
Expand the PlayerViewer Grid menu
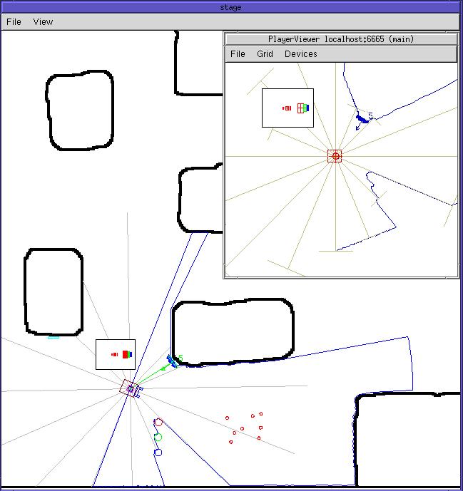click(x=265, y=54)
